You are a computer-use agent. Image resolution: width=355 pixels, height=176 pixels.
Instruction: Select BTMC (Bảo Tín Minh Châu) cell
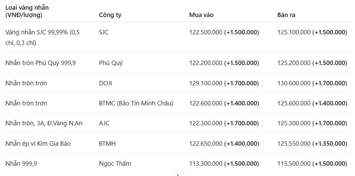136,103
